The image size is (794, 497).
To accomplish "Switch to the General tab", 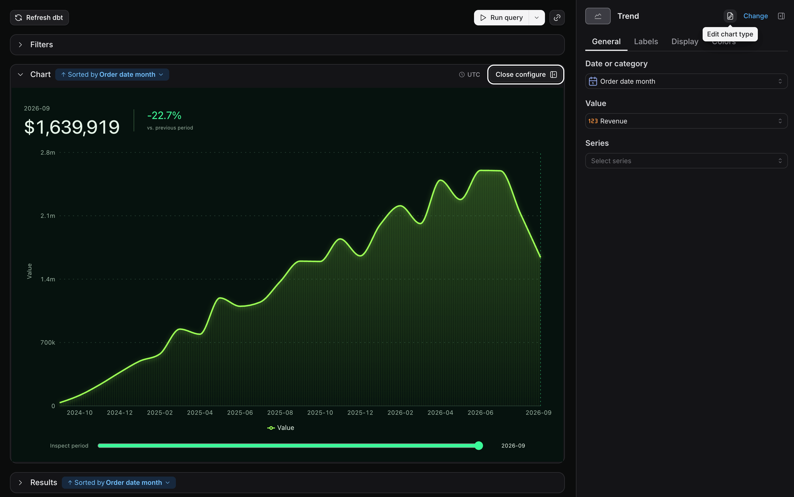I will [x=606, y=42].
